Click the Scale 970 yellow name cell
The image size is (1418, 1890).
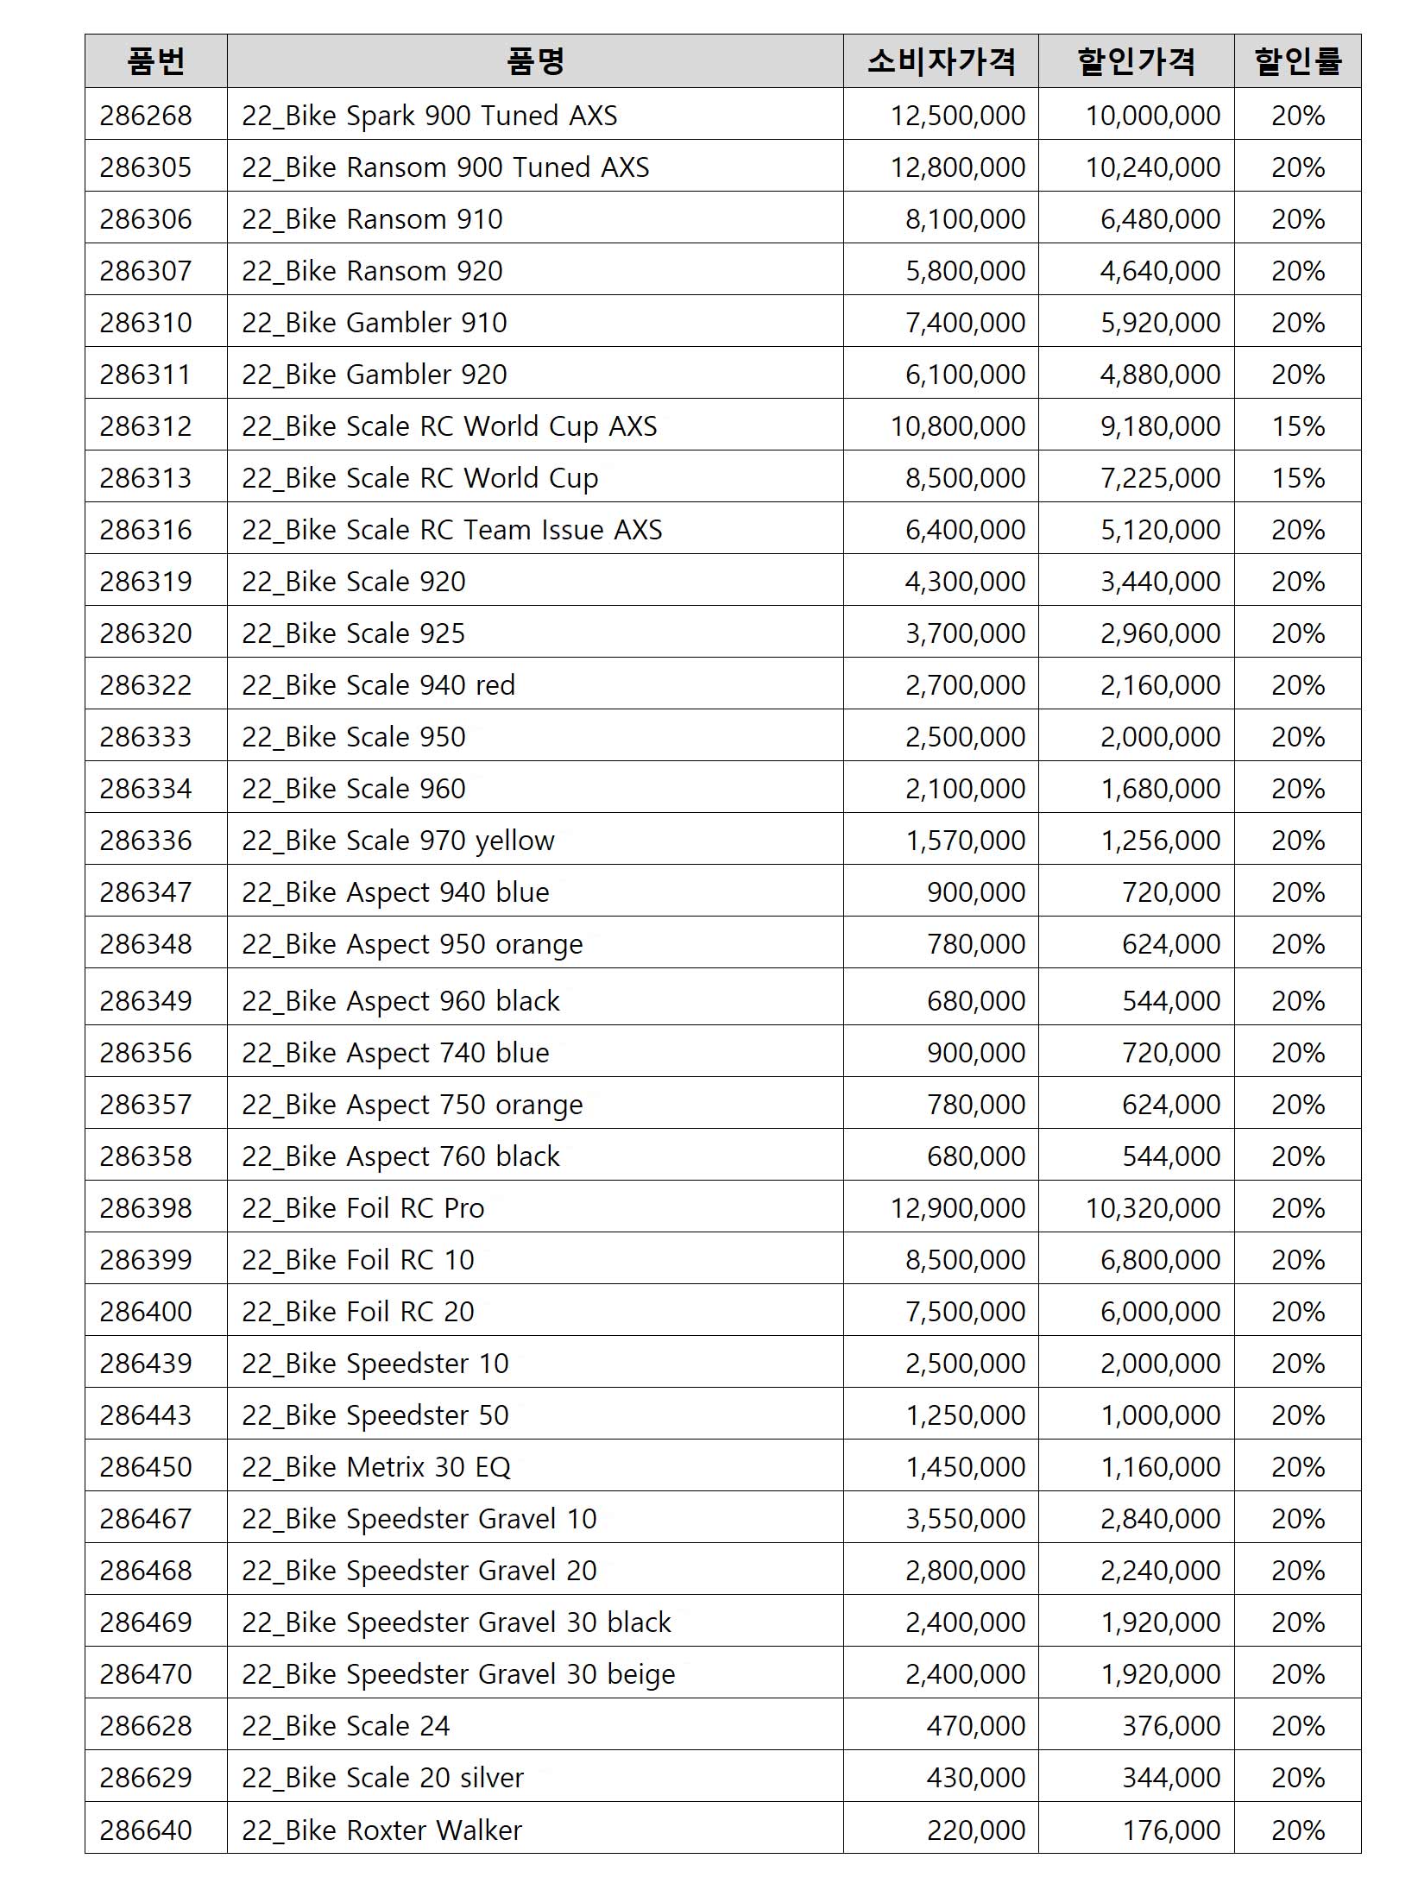click(398, 841)
